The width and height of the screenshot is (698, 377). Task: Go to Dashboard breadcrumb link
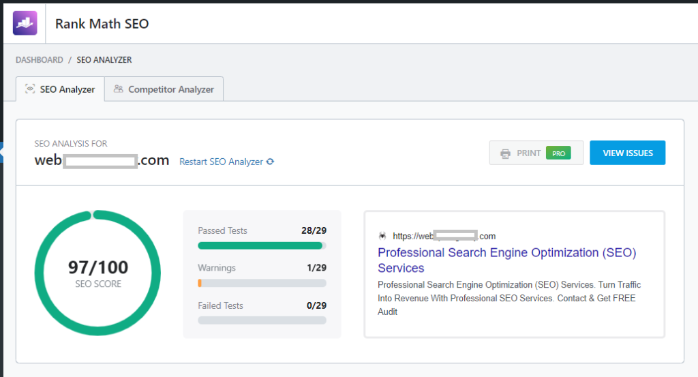pyautogui.click(x=39, y=59)
